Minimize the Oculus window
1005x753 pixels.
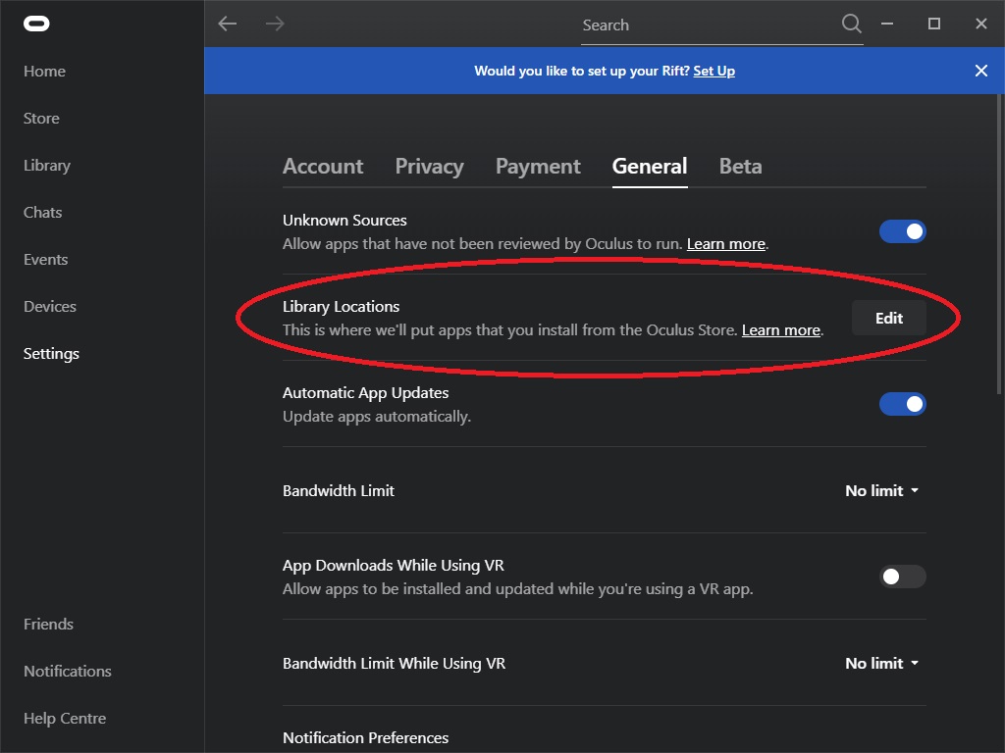click(x=887, y=24)
